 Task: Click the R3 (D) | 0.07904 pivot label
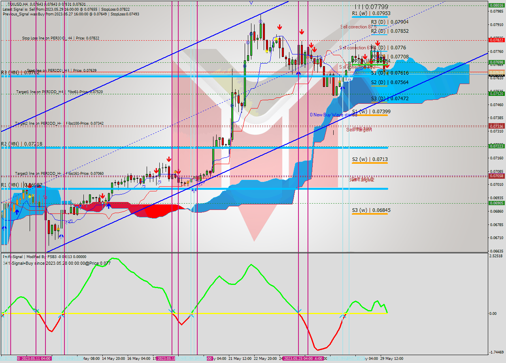pyautogui.click(x=390, y=22)
